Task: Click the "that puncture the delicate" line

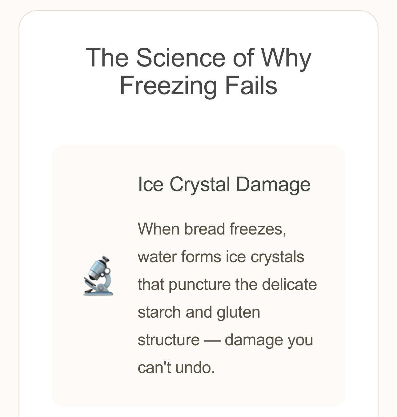Action: tap(227, 284)
